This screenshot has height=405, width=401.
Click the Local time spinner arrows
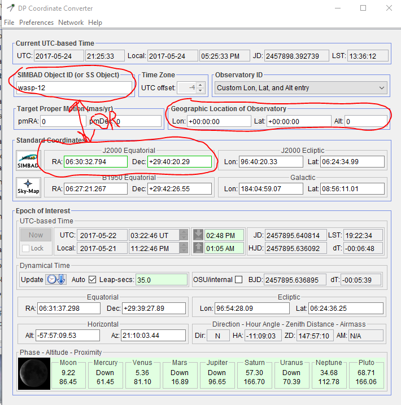(x=184, y=248)
